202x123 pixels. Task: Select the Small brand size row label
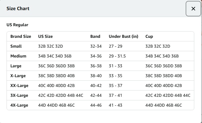pos(16,46)
